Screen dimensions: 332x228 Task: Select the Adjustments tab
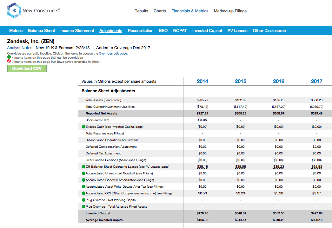111,31
